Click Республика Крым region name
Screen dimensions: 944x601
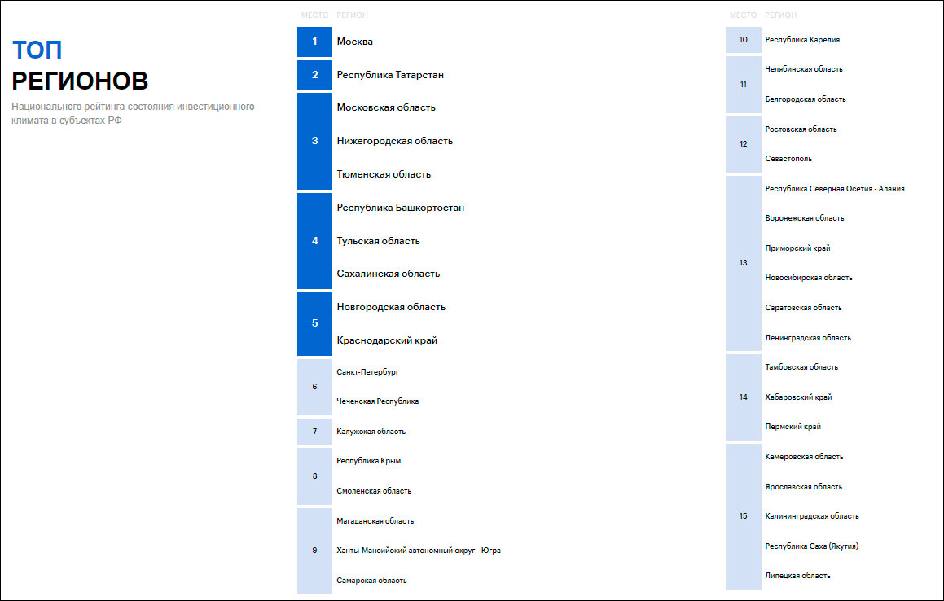tap(368, 461)
